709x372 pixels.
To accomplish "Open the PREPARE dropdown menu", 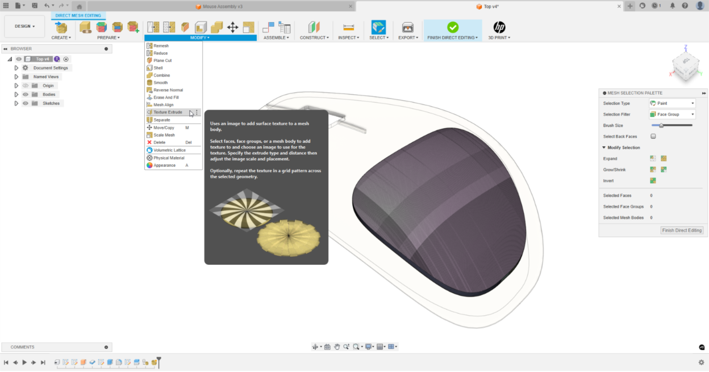I will click(109, 38).
